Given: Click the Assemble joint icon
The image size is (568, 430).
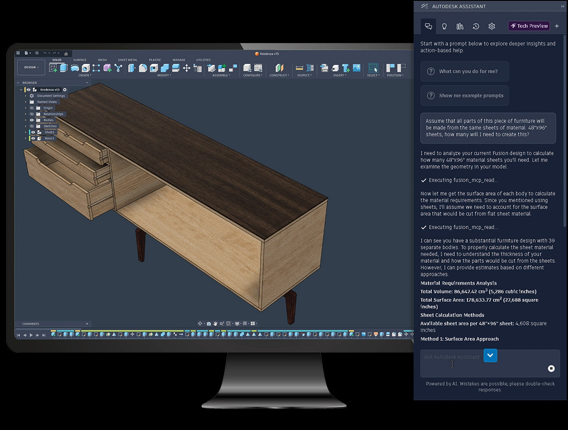Looking at the screenshot, I should (212, 68).
